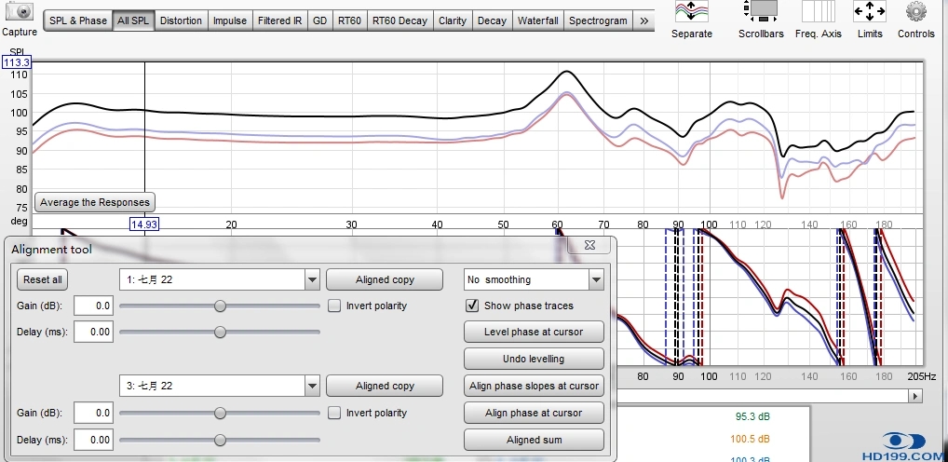This screenshot has height=462, width=948.
Task: Click the first measurement Gain slider handle
Action: [x=220, y=306]
